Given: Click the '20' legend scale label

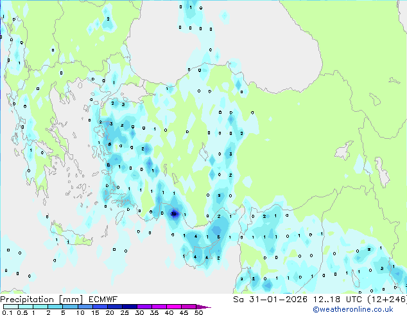Looking at the screenshot, I should tap(110, 312).
